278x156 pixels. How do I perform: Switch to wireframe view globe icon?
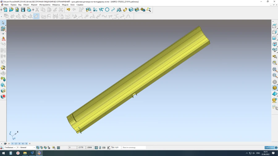pyautogui.click(x=275, y=82)
